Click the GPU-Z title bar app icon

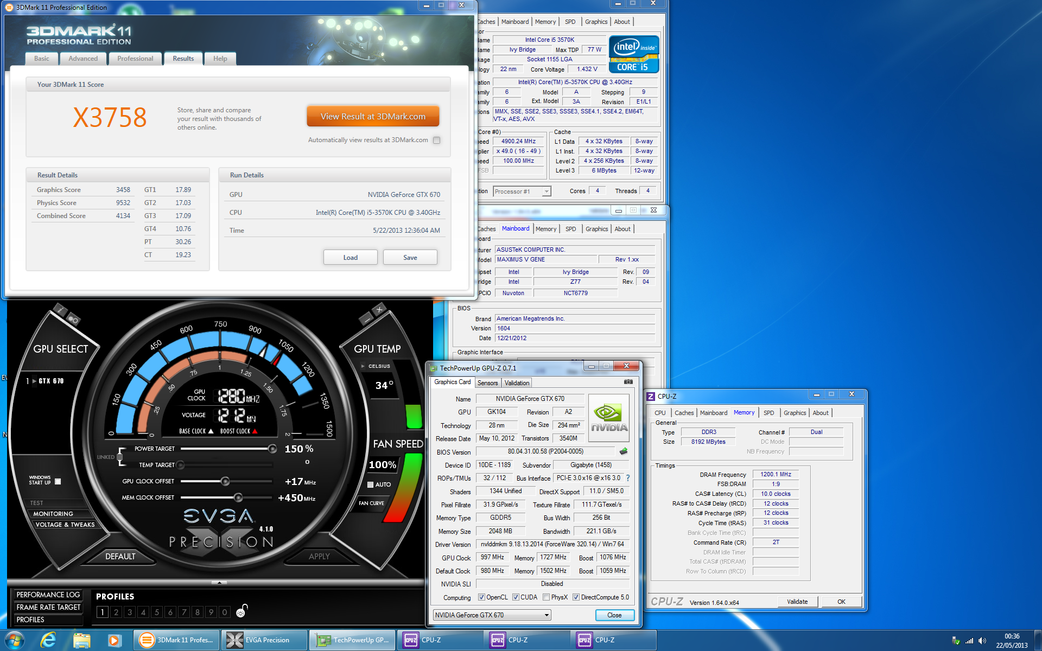433,368
